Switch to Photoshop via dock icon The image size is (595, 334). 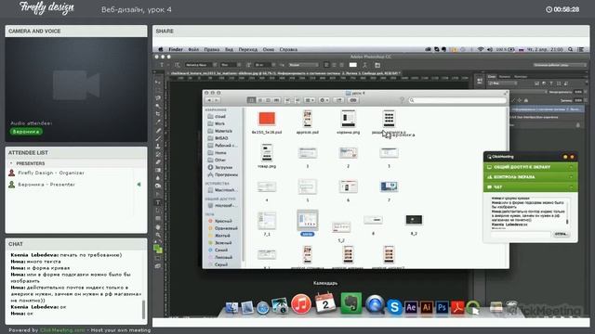pos(442,307)
